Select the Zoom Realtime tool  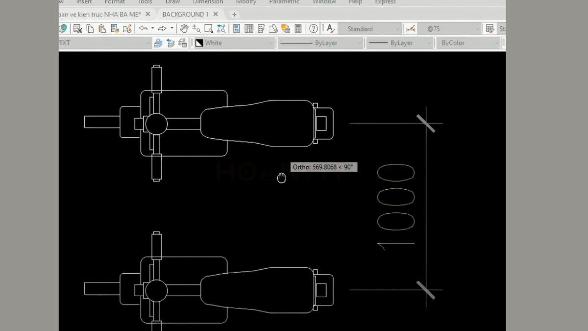pyautogui.click(x=196, y=28)
